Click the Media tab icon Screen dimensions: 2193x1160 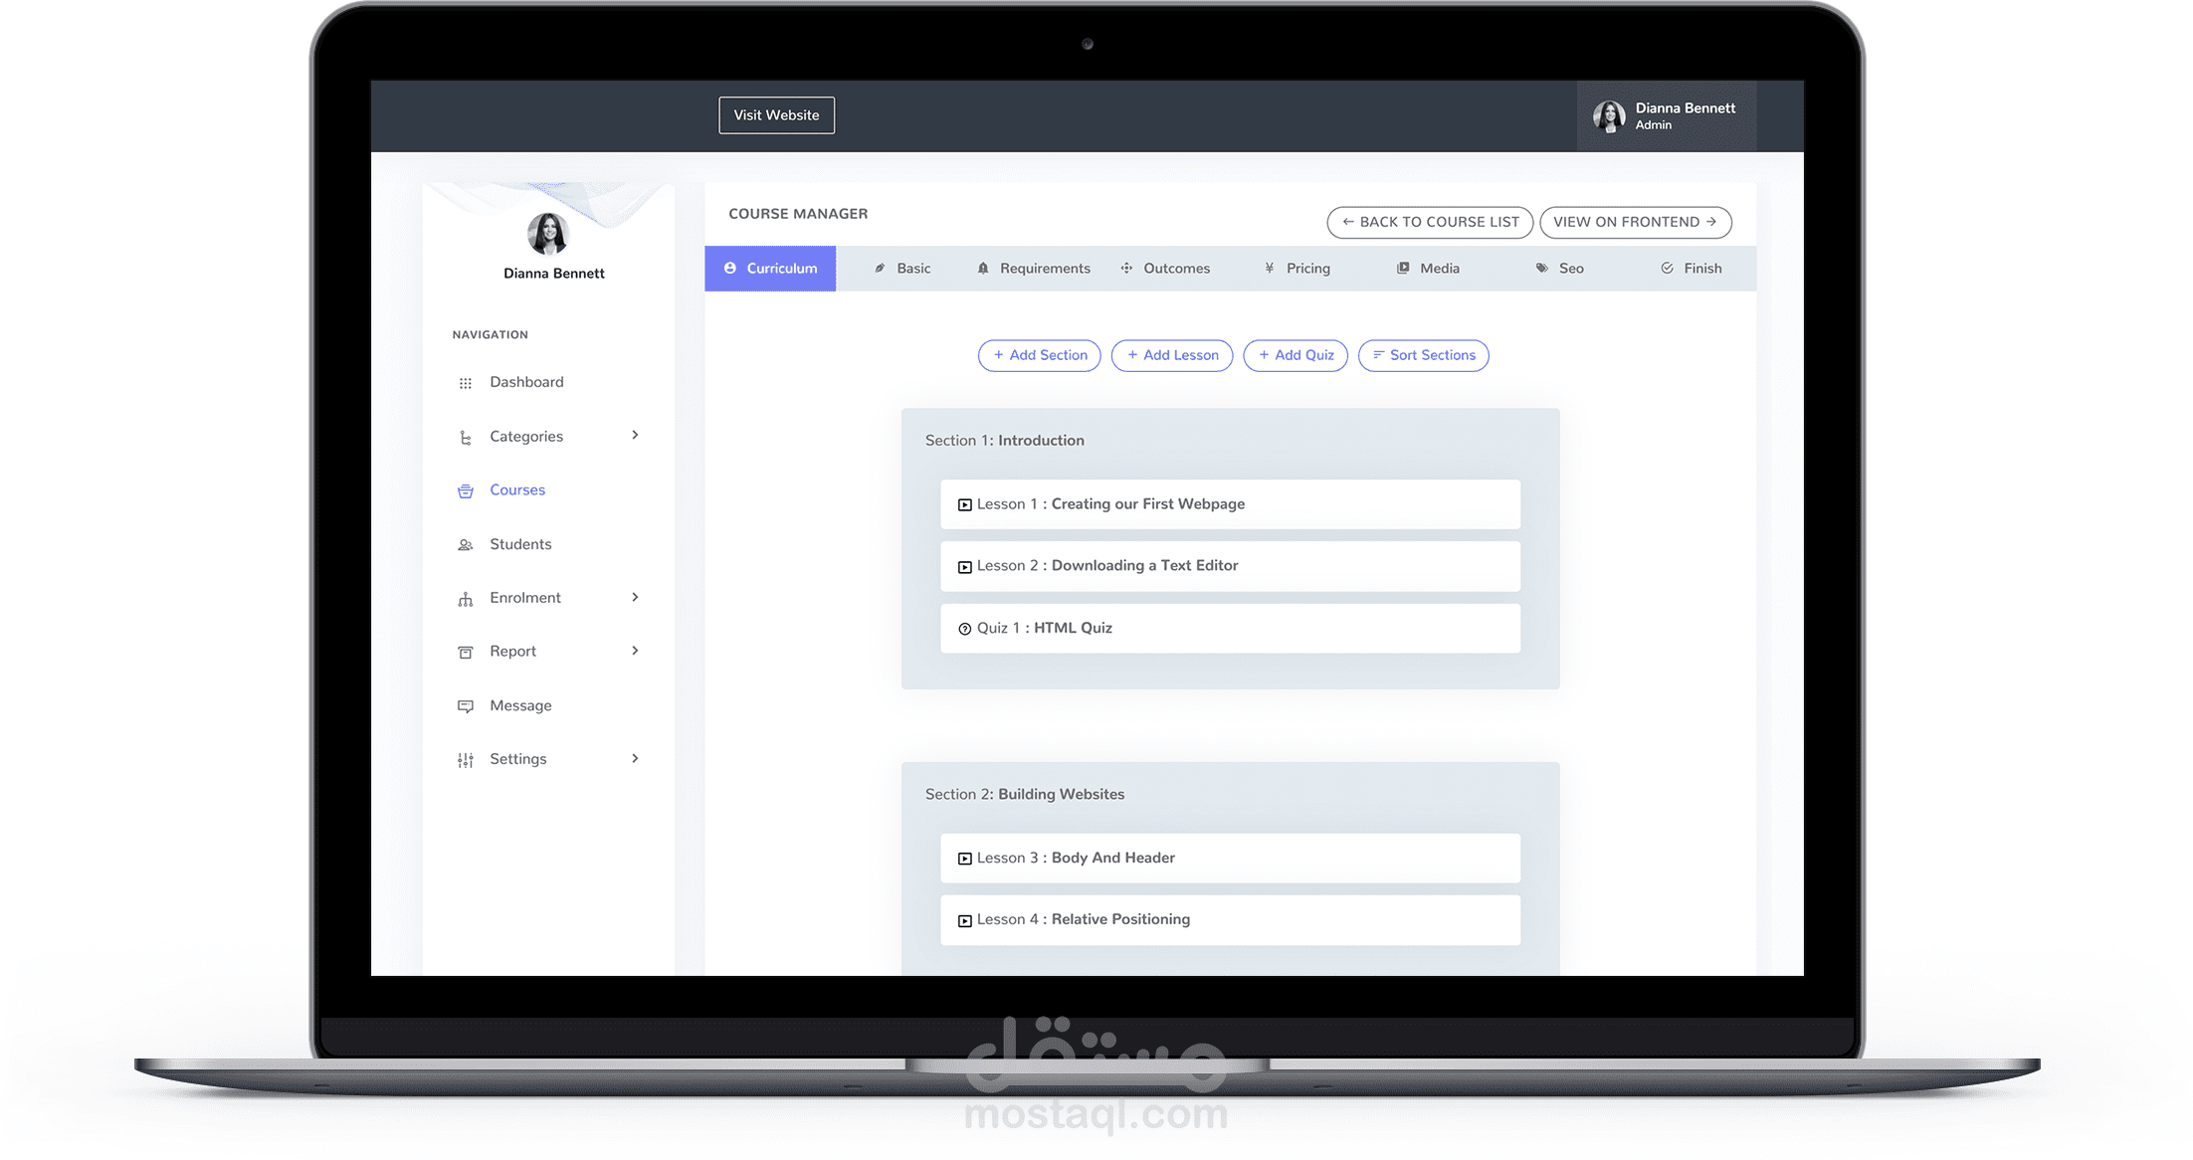1403,269
